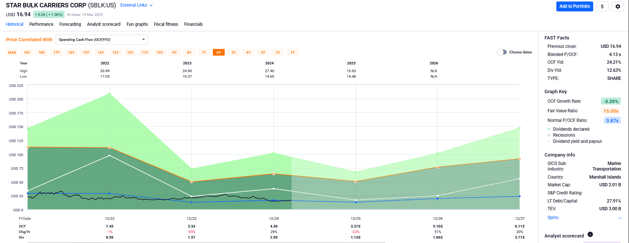
Task: Expand the External Links menu
Action: 136,5
